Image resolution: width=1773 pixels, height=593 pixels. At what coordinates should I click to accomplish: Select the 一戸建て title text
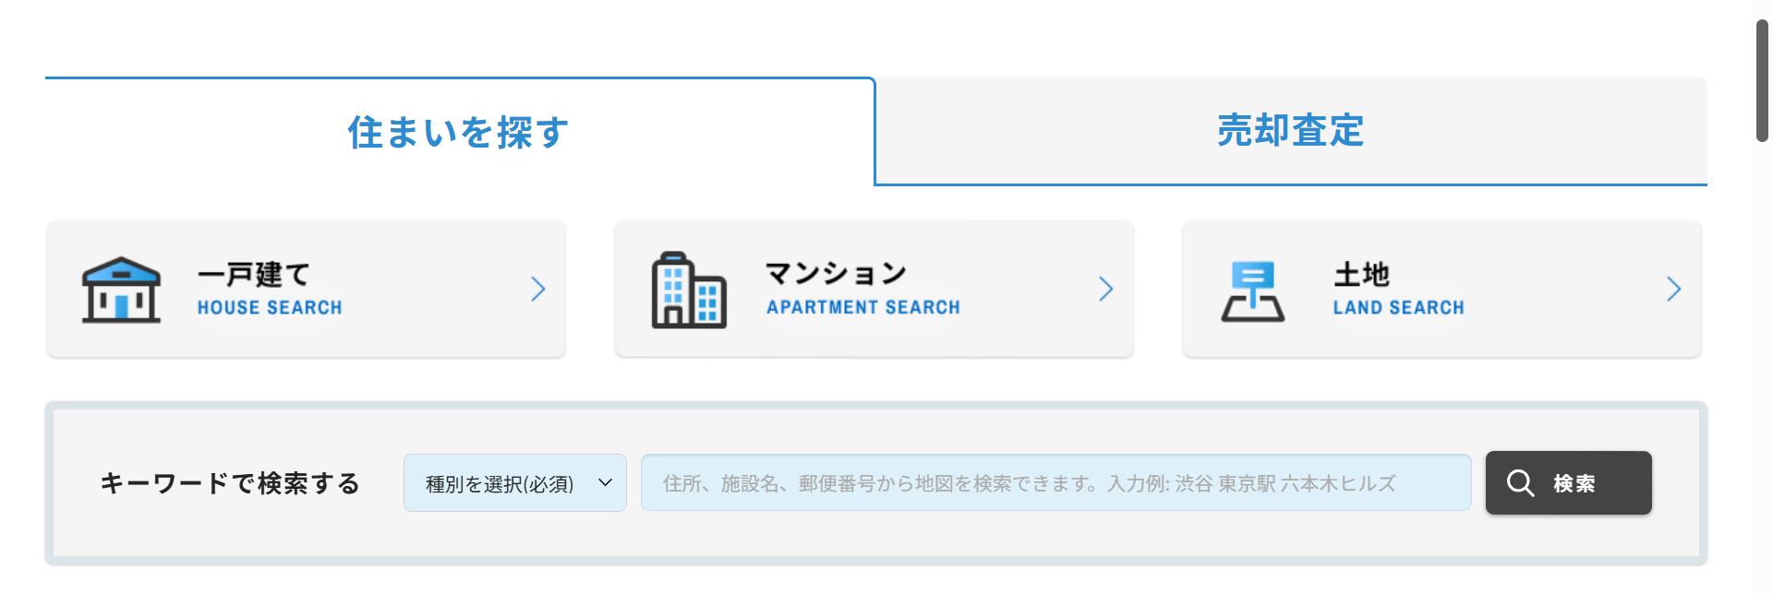point(254,274)
